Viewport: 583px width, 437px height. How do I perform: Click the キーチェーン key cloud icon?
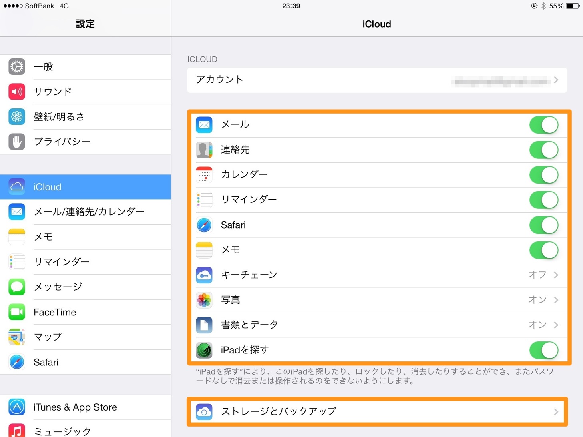[x=204, y=275]
